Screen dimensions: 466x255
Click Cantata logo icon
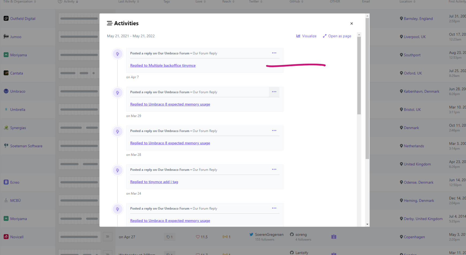[x=6, y=73]
